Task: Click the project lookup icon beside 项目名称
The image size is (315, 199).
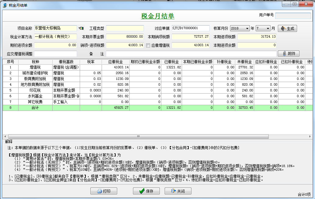Action: 81,28
